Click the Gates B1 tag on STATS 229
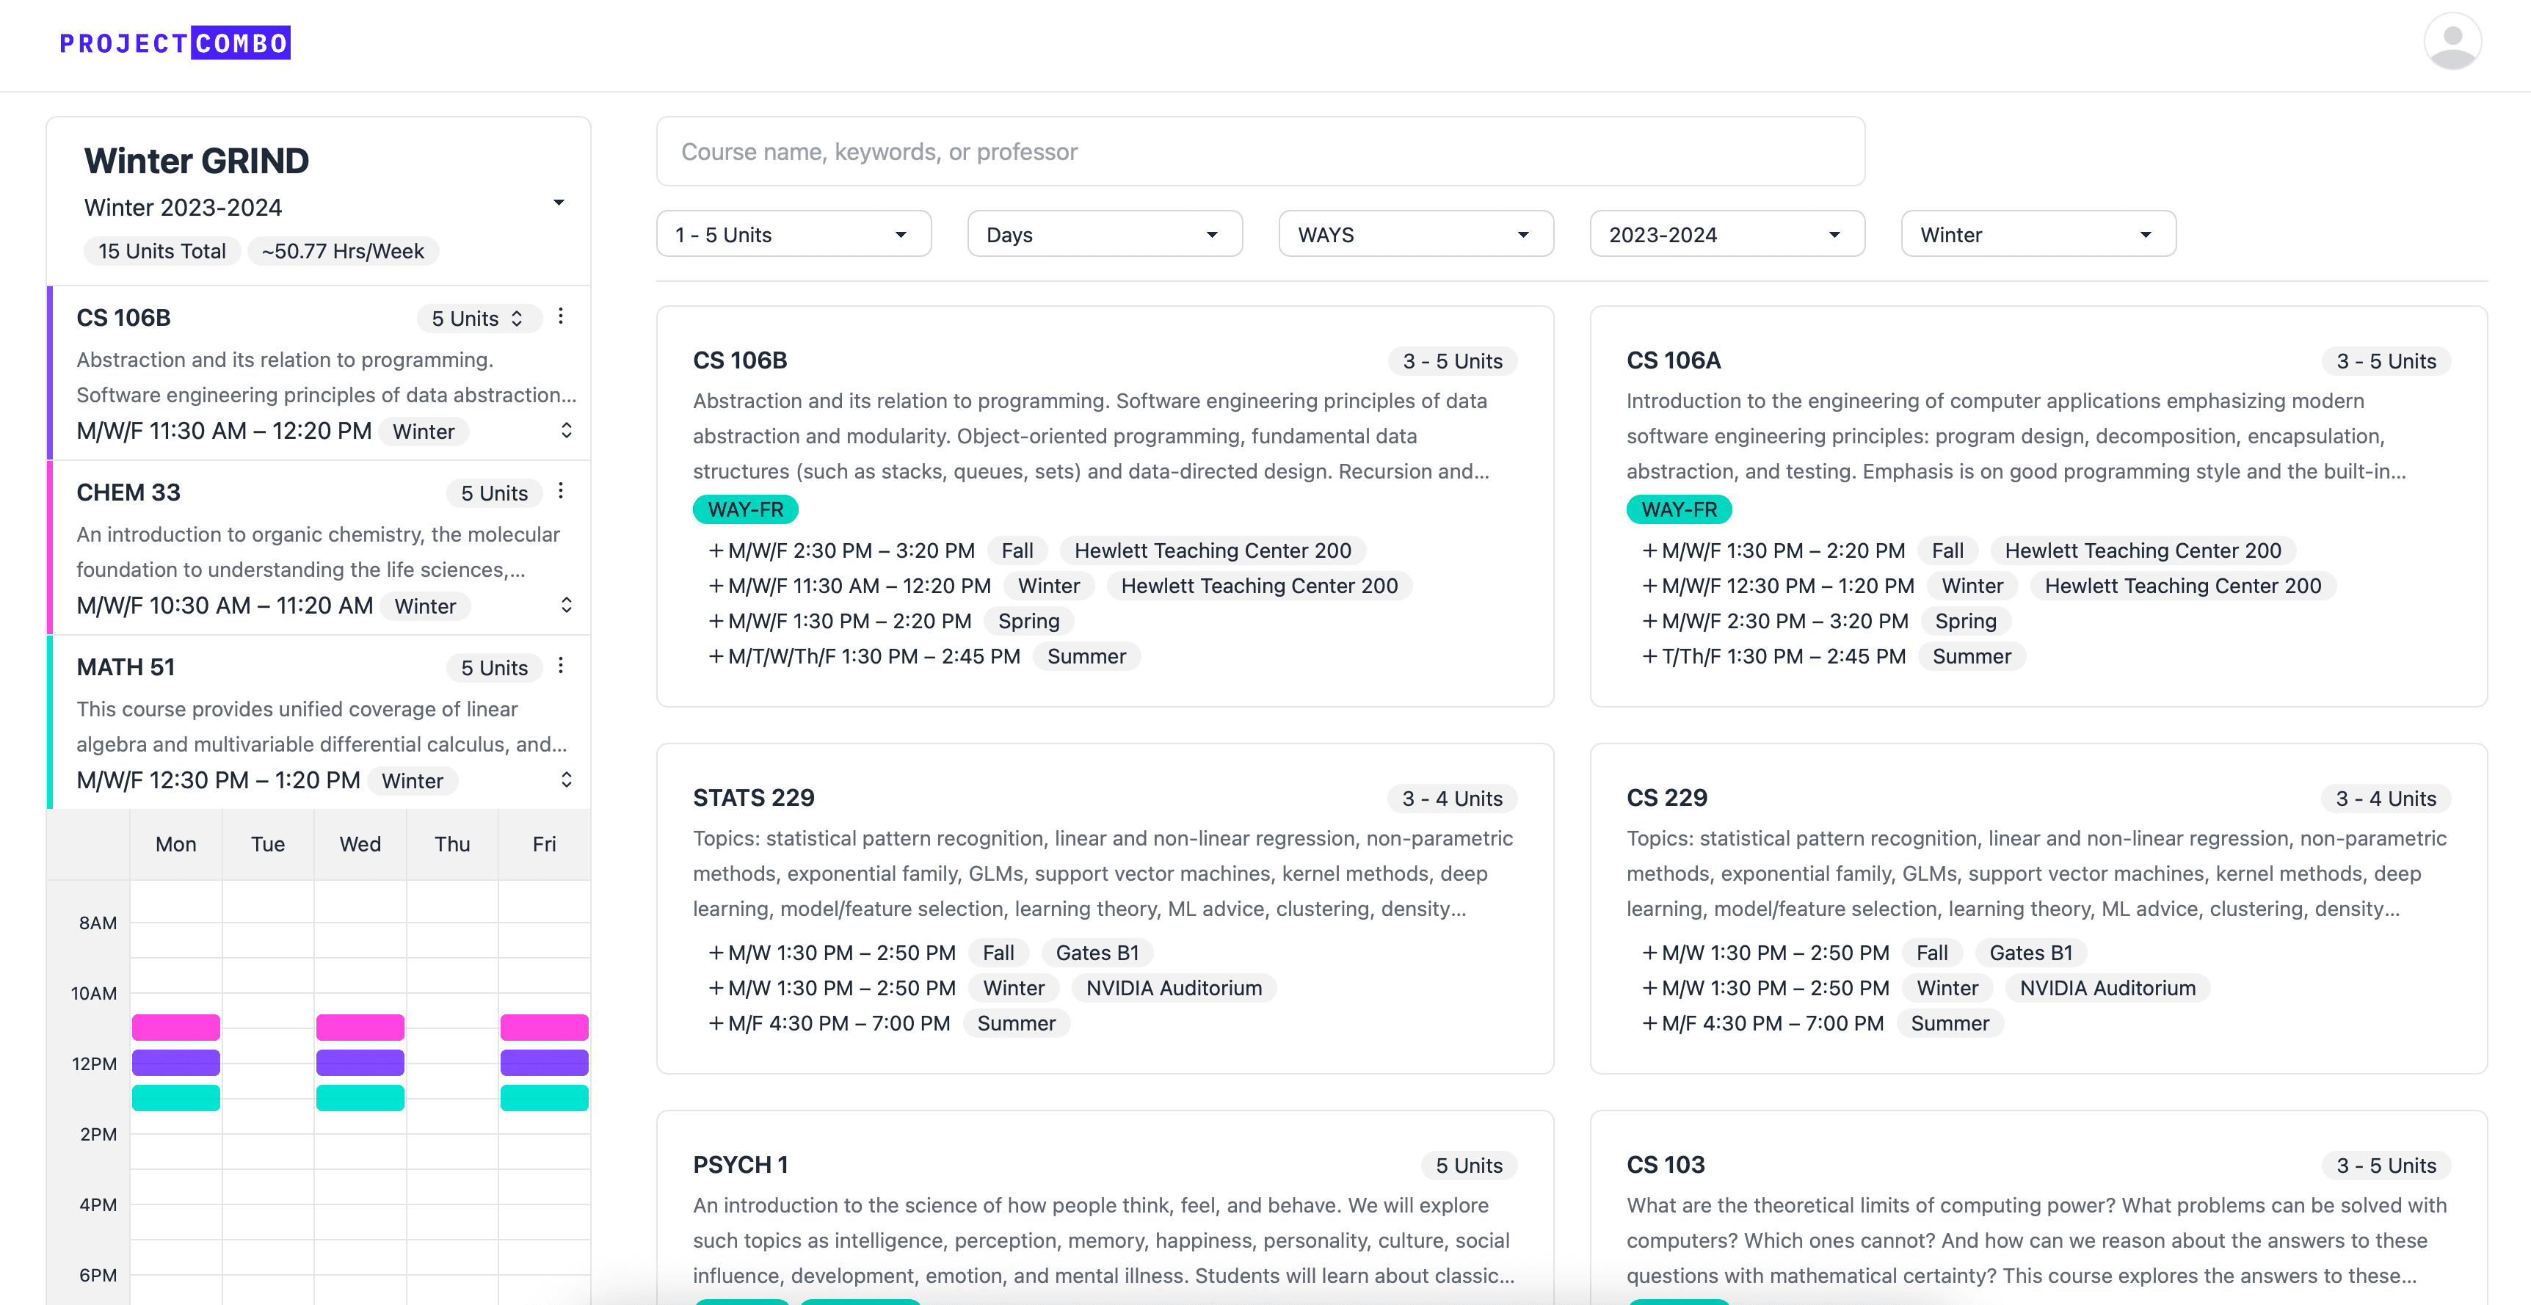The height and width of the screenshot is (1305, 2531). click(x=1097, y=953)
